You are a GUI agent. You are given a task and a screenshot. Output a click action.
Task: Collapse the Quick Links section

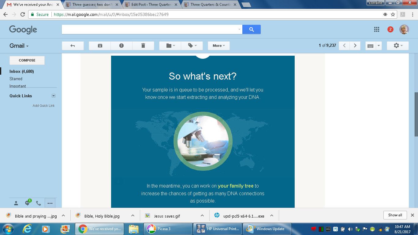click(54, 96)
